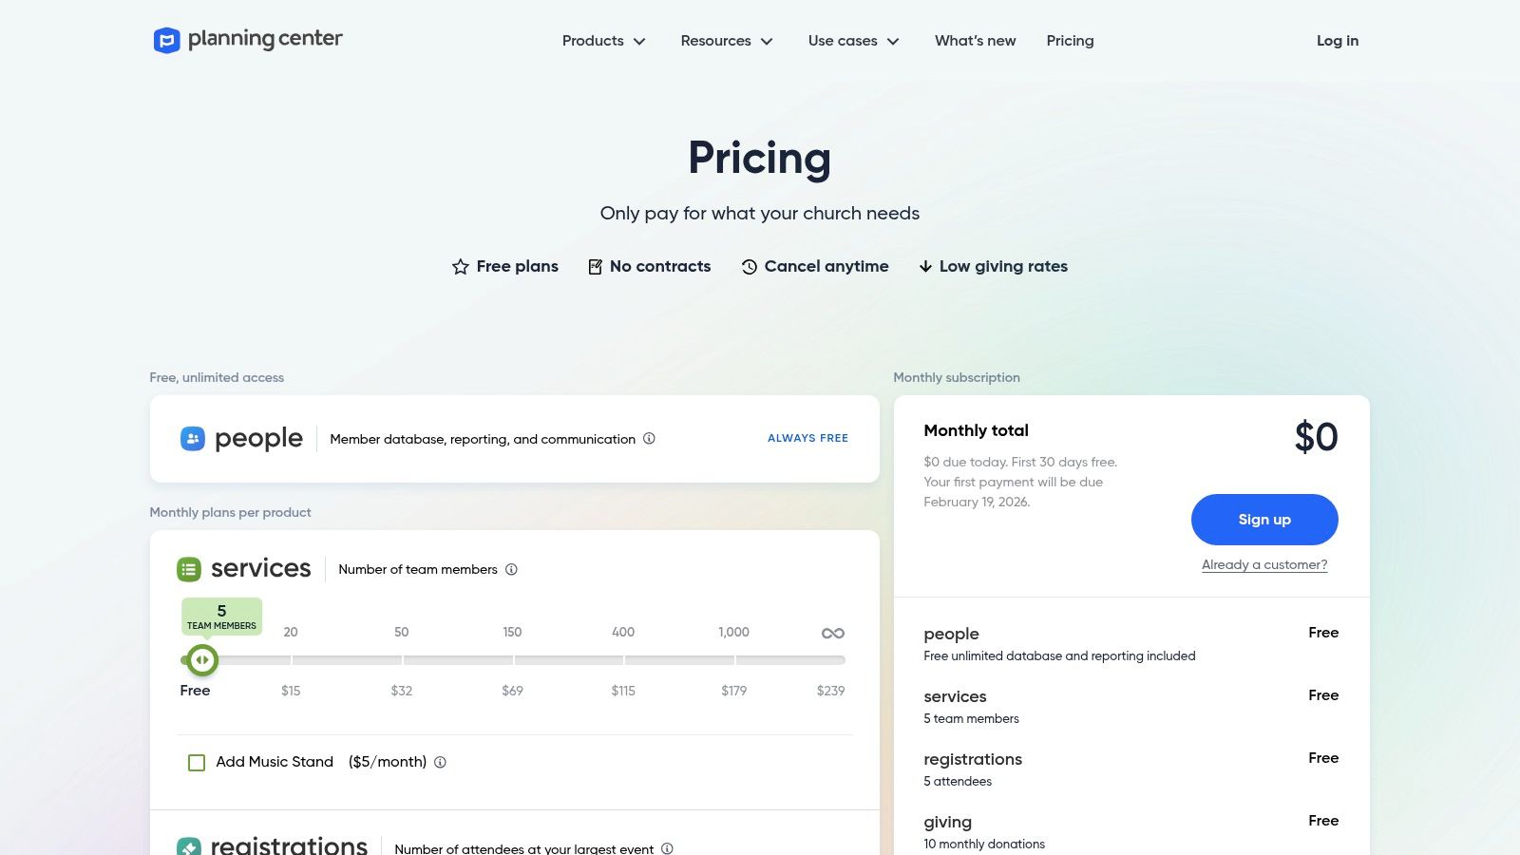1520x855 pixels.
Task: Click the Music Stand info icon
Action: point(440,762)
